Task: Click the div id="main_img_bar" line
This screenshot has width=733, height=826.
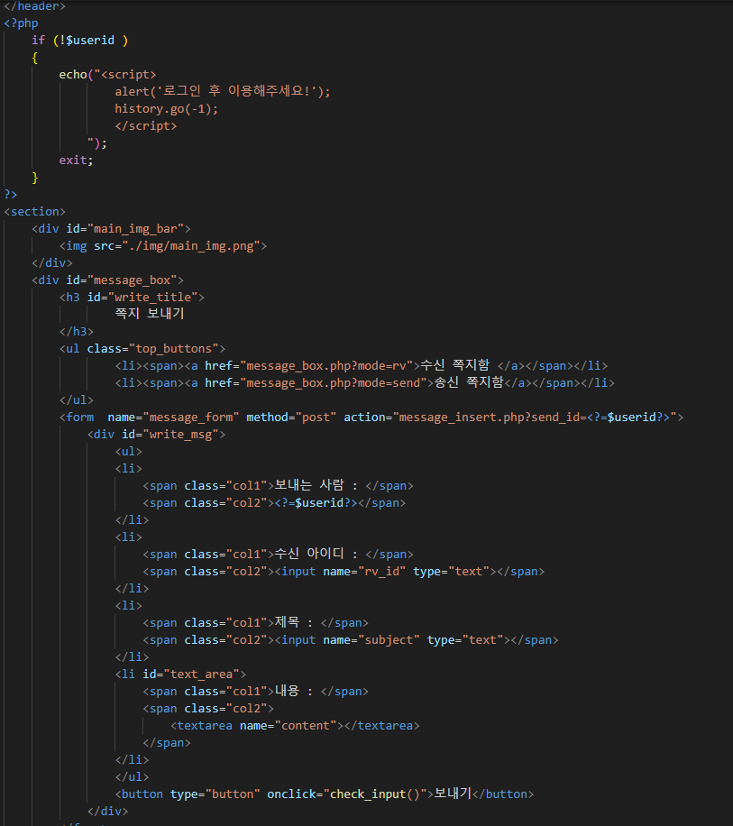Action: pos(111,229)
